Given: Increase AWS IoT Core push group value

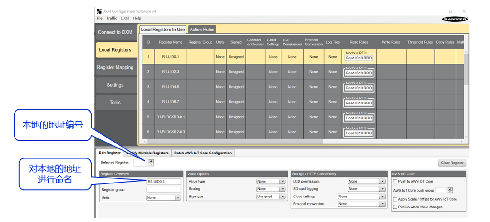Looking at the screenshot, I should point(451,189).
